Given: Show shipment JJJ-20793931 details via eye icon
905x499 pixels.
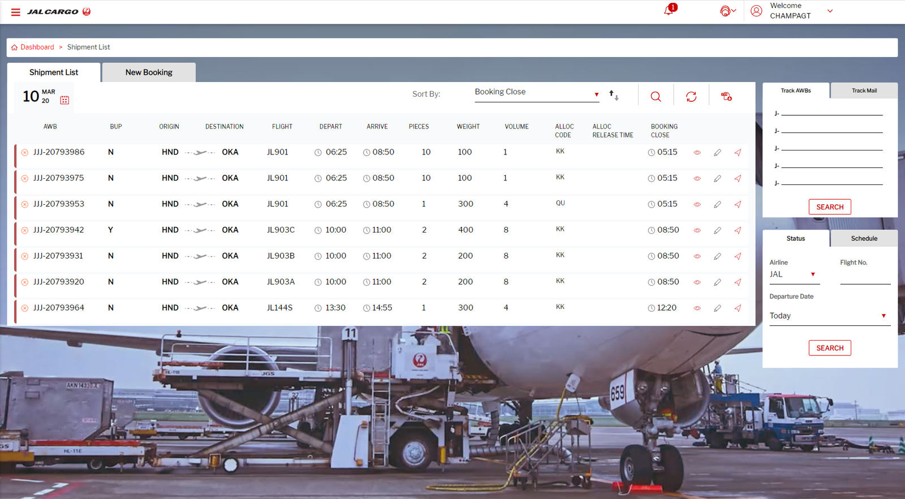Looking at the screenshot, I should pyautogui.click(x=697, y=256).
